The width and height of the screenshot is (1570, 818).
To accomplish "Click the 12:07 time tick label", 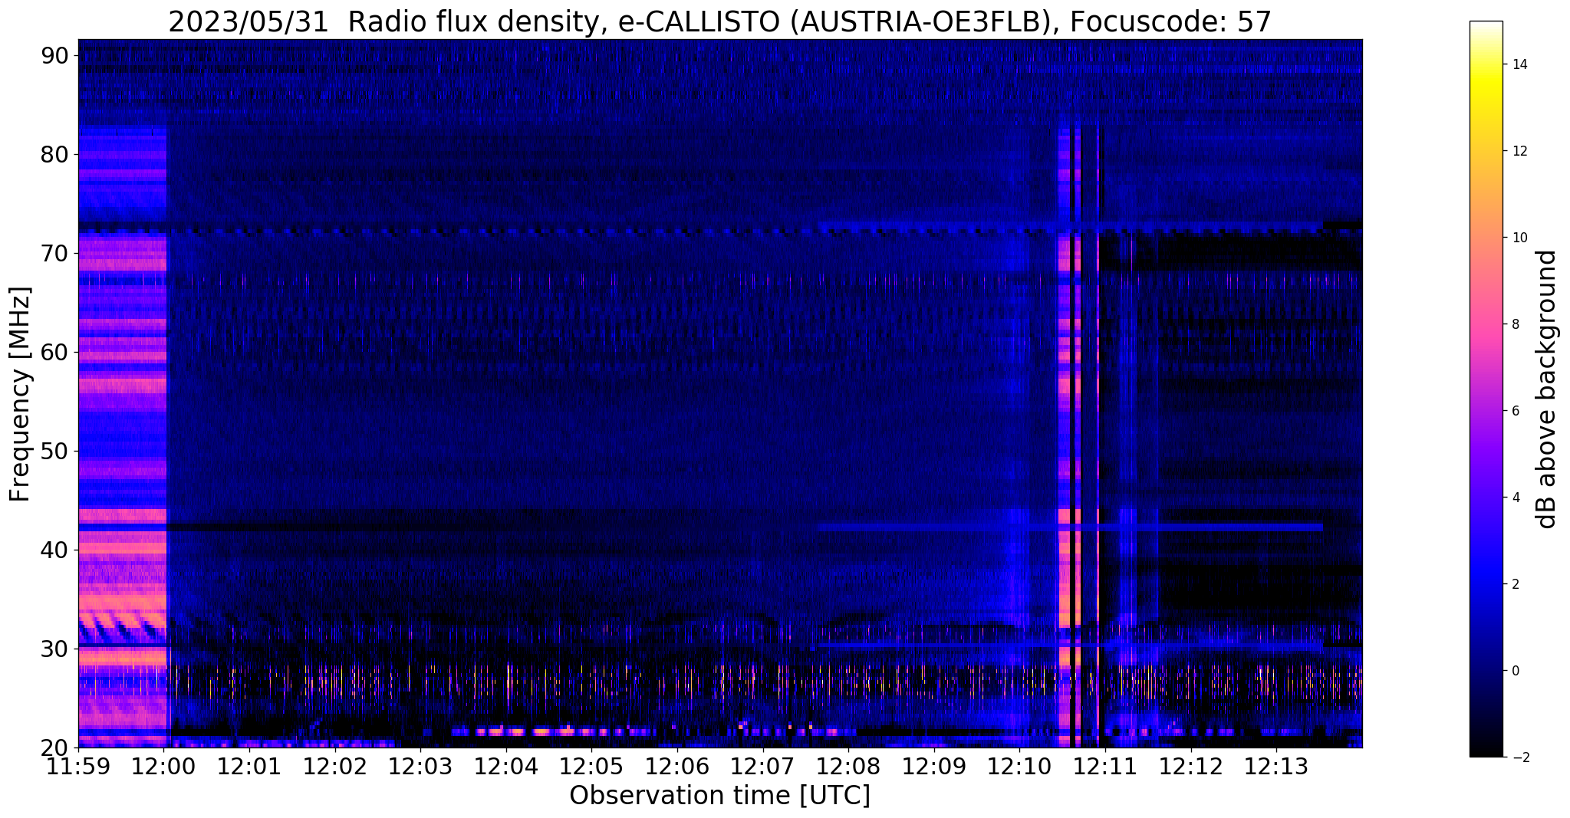I will (763, 767).
